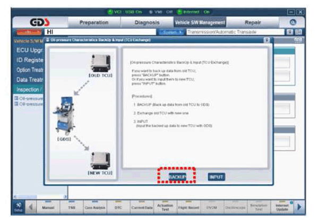Open Data Treatment in the sidebar
317x222 pixels.
(30, 80)
